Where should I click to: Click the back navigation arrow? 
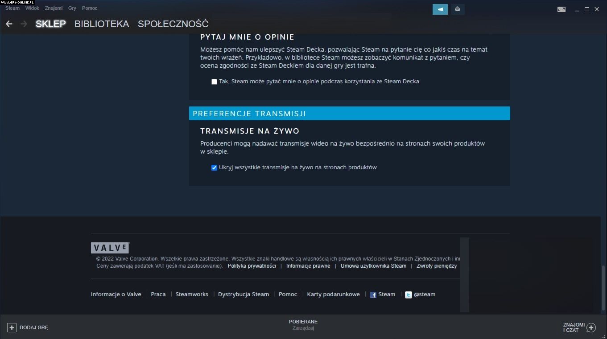[9, 24]
